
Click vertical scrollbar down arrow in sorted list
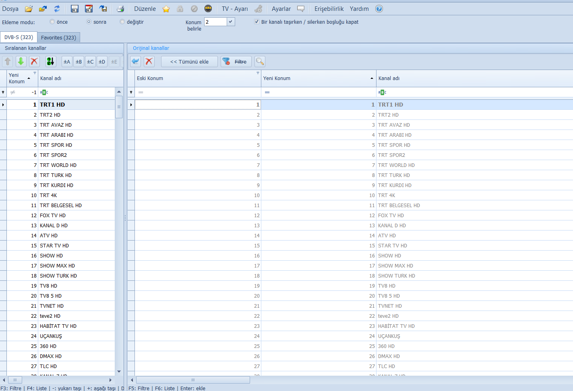click(119, 371)
